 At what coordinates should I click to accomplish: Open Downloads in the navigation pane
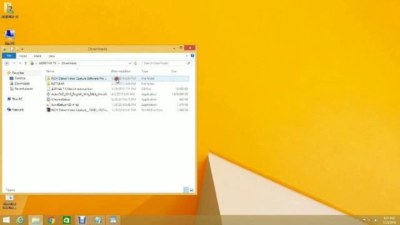click(22, 84)
